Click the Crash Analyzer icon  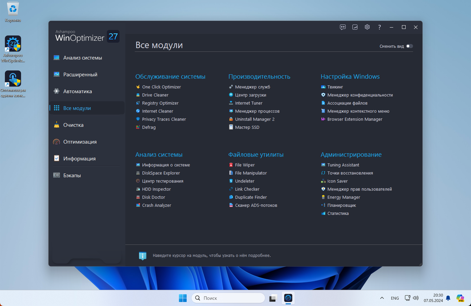(138, 205)
